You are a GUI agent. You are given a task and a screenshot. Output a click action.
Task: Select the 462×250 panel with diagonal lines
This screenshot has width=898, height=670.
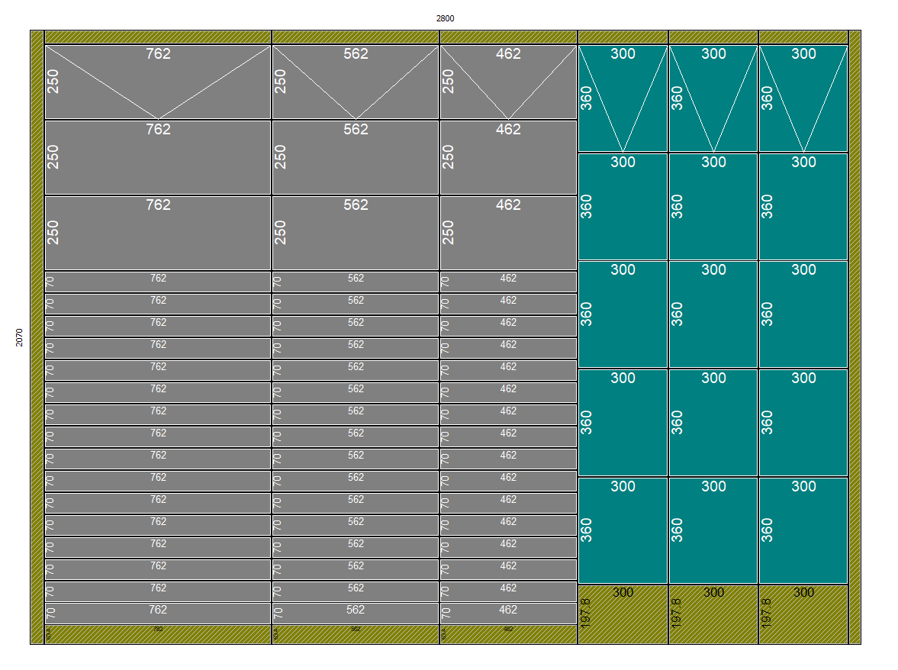[x=508, y=82]
